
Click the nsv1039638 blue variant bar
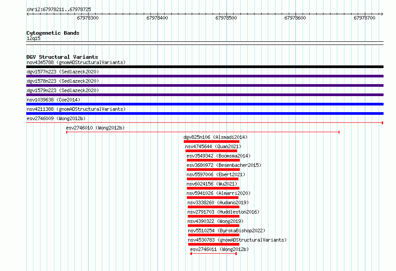click(205, 104)
